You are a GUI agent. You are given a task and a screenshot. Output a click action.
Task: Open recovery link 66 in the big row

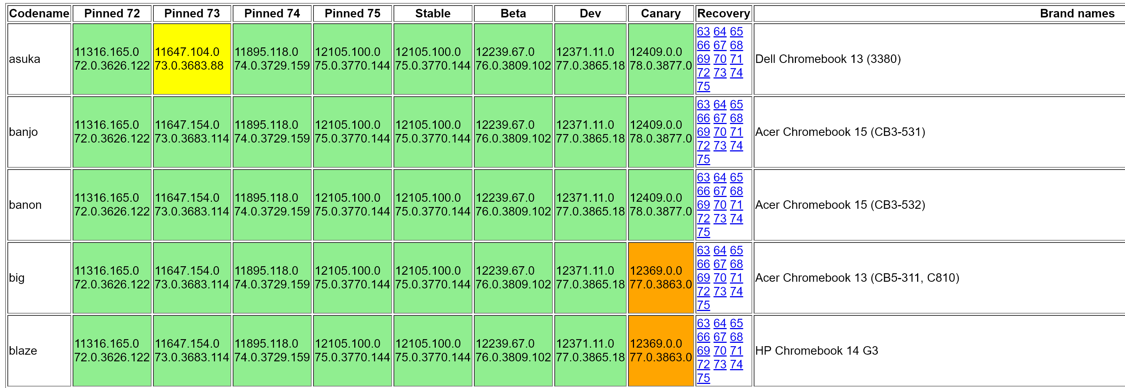(x=703, y=264)
